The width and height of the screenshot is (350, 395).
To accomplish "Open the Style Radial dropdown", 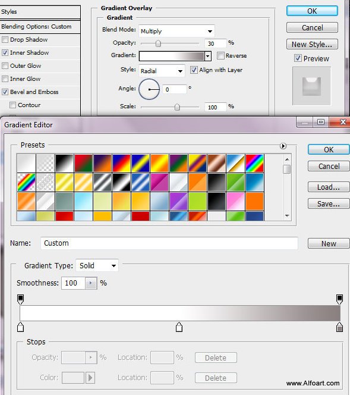I will click(162, 71).
